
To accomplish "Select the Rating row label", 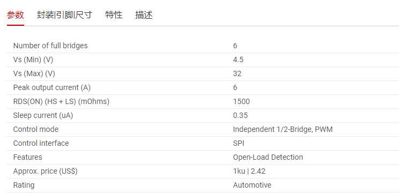I will (x=24, y=185).
